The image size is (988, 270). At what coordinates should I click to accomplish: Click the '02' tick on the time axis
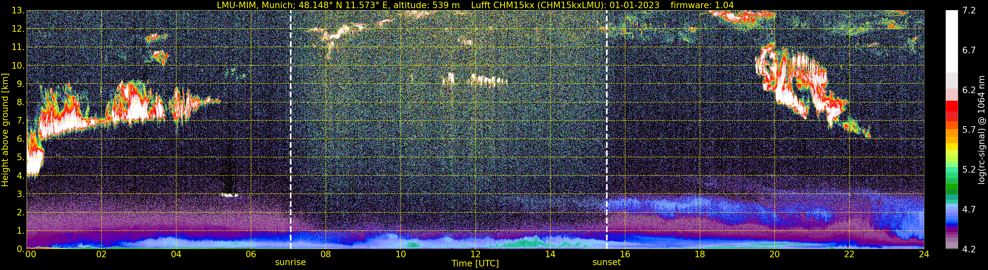click(101, 254)
